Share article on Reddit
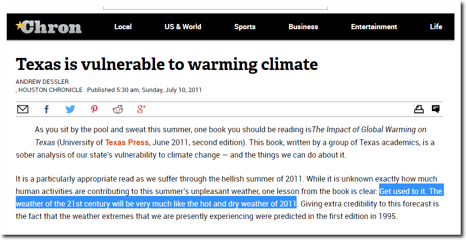The height and width of the screenshot is (240, 466). tap(118, 110)
